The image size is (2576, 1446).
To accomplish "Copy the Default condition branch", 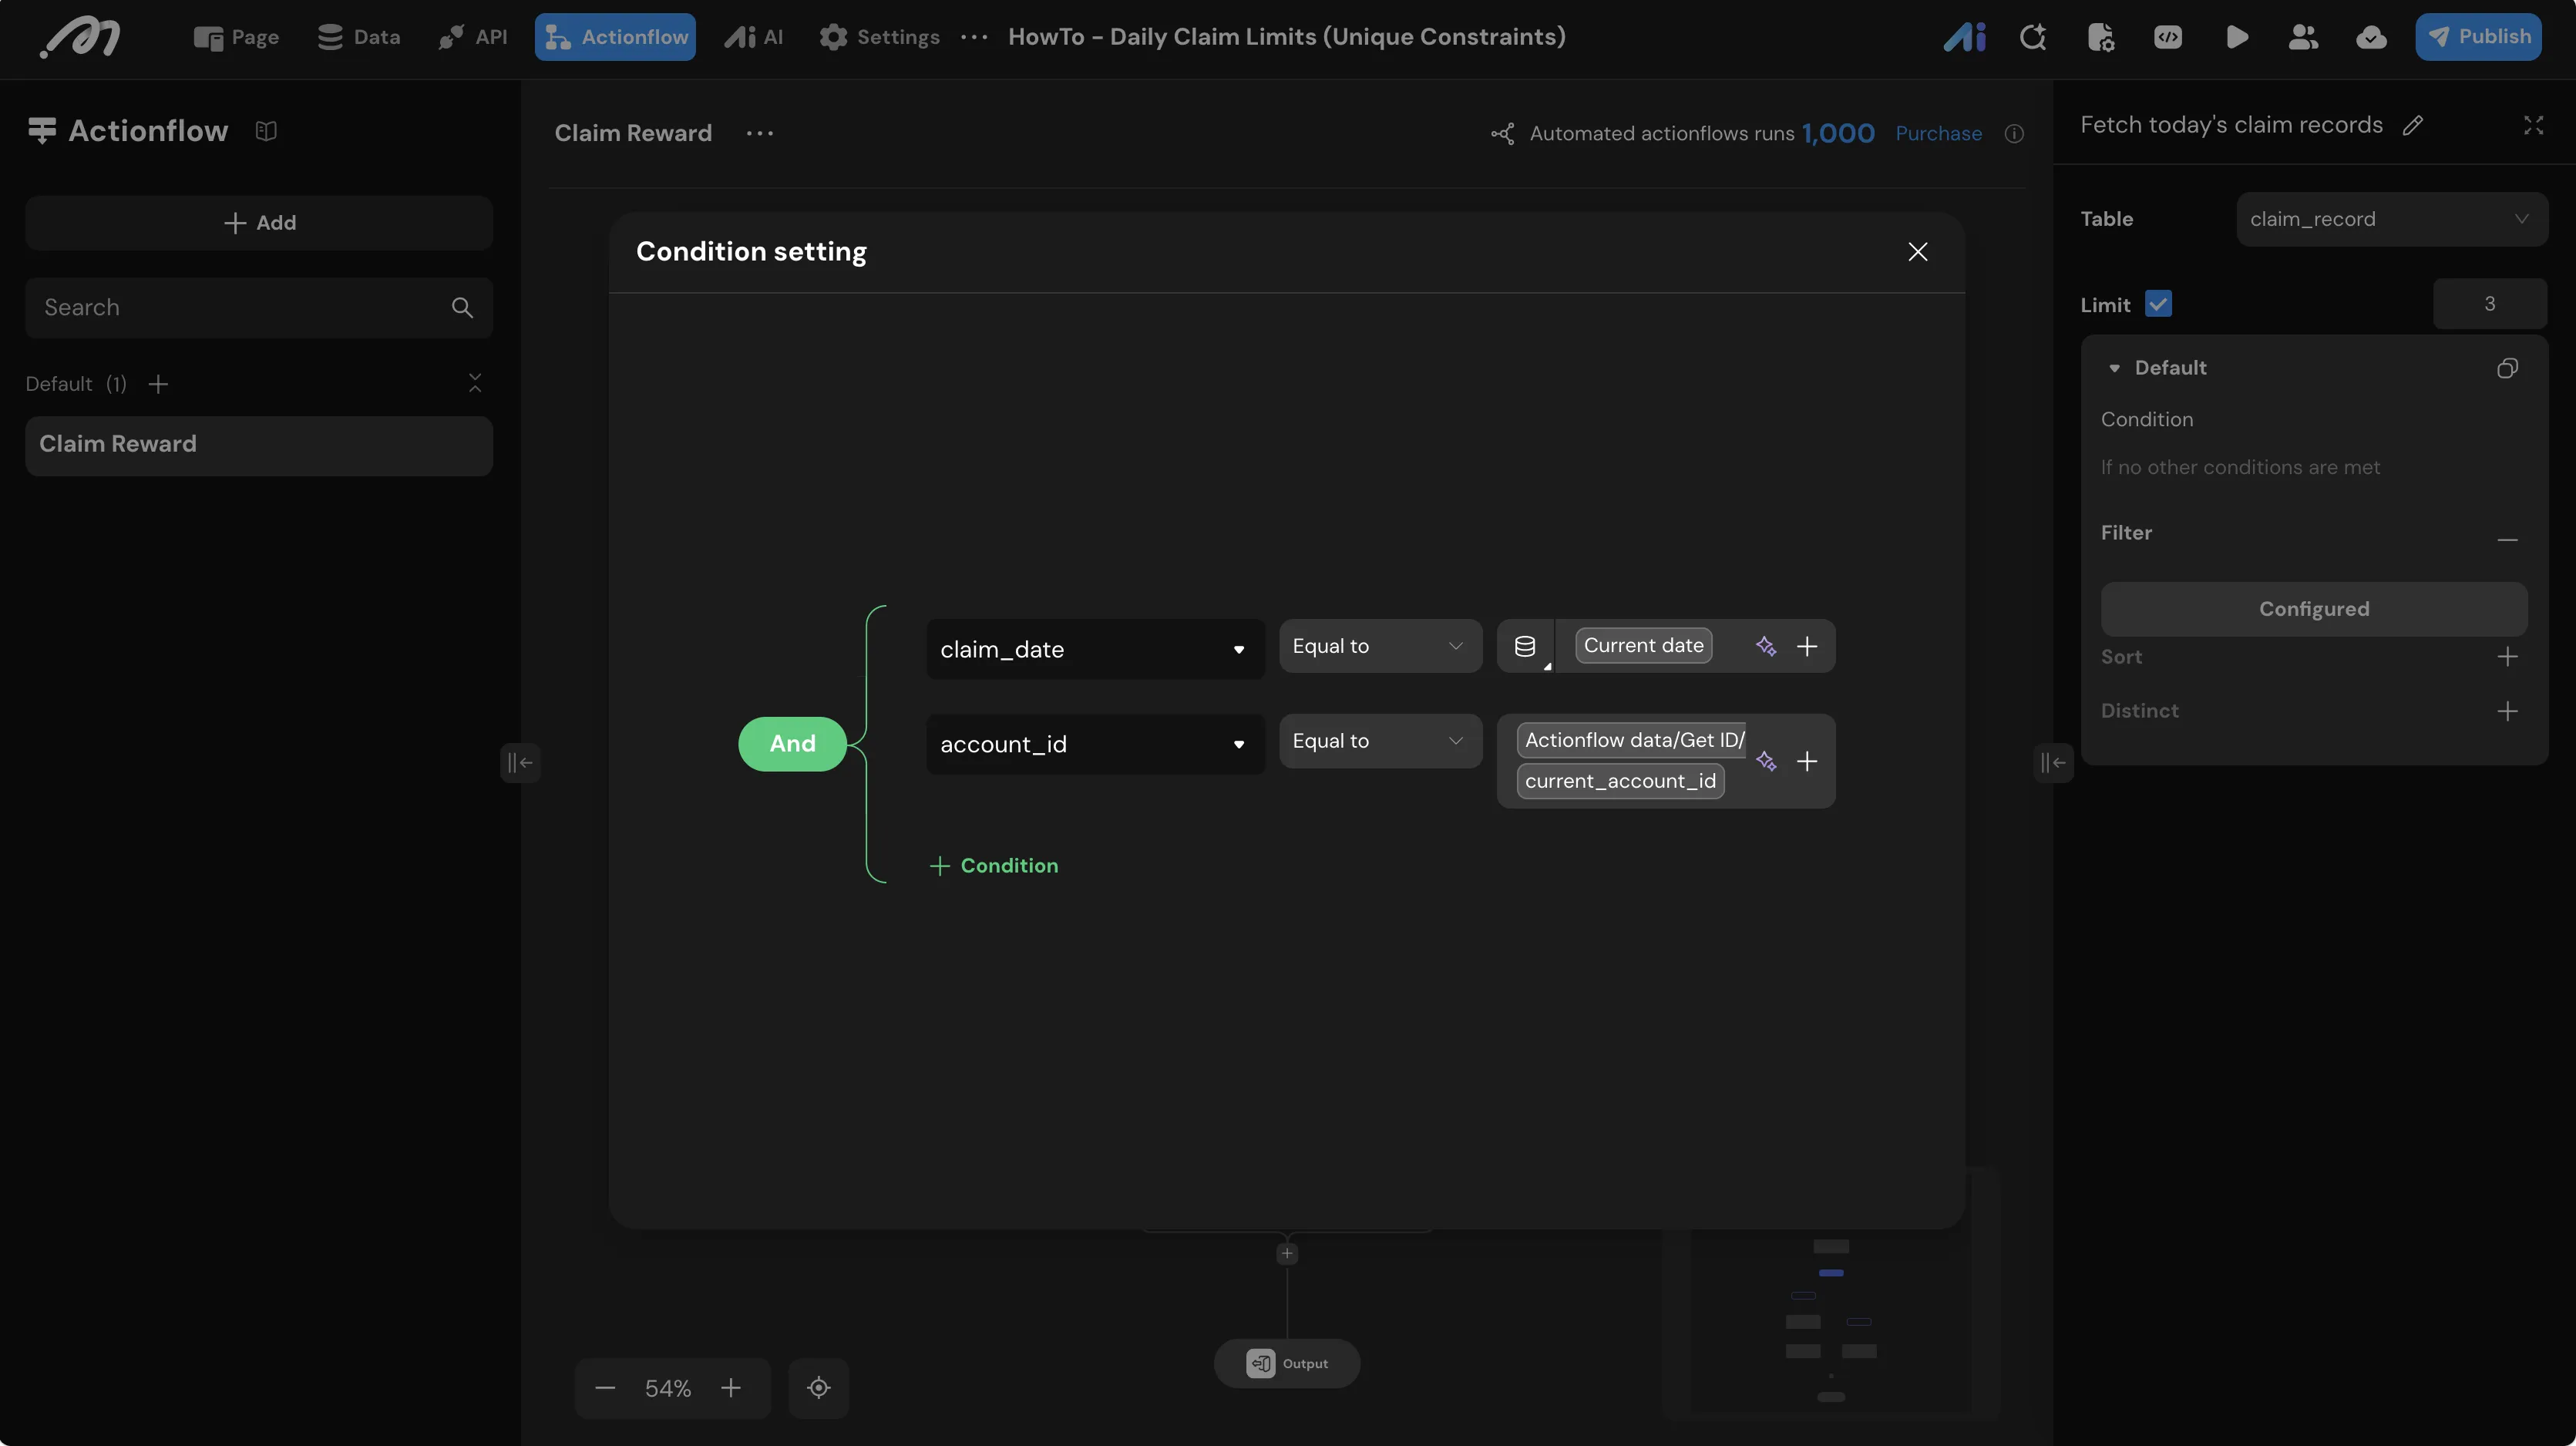I will pos(2507,368).
